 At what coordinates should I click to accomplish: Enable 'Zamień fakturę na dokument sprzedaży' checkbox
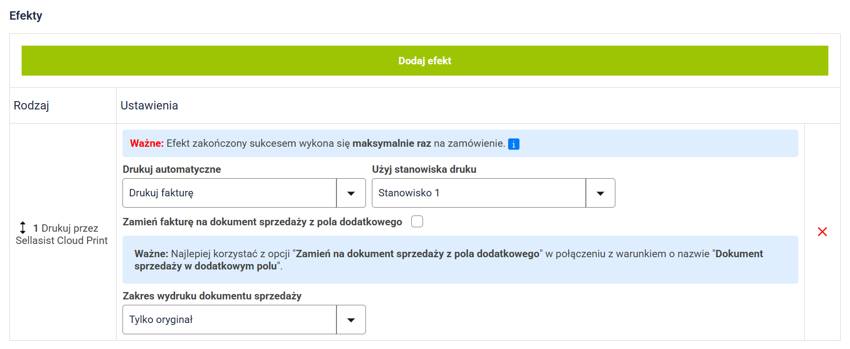tap(417, 221)
